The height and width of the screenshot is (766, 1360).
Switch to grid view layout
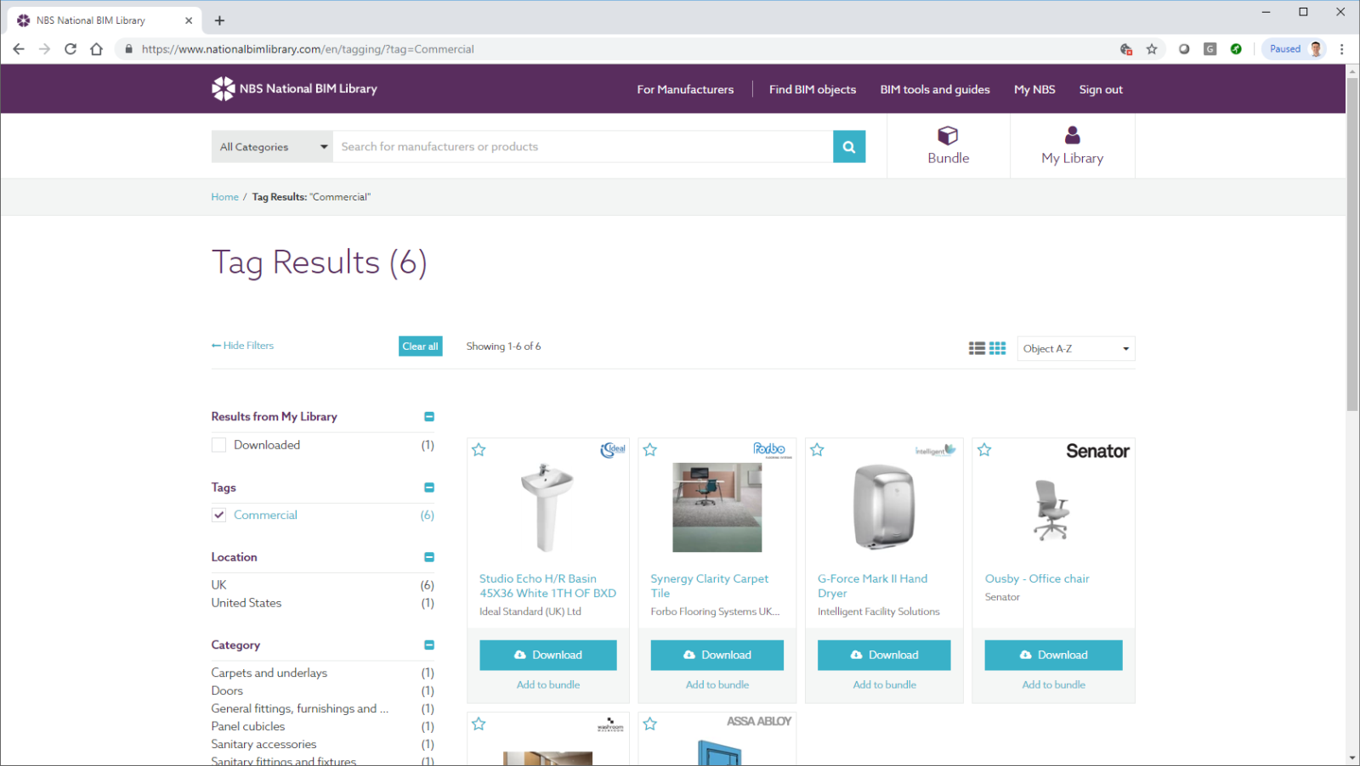pyautogui.click(x=998, y=348)
